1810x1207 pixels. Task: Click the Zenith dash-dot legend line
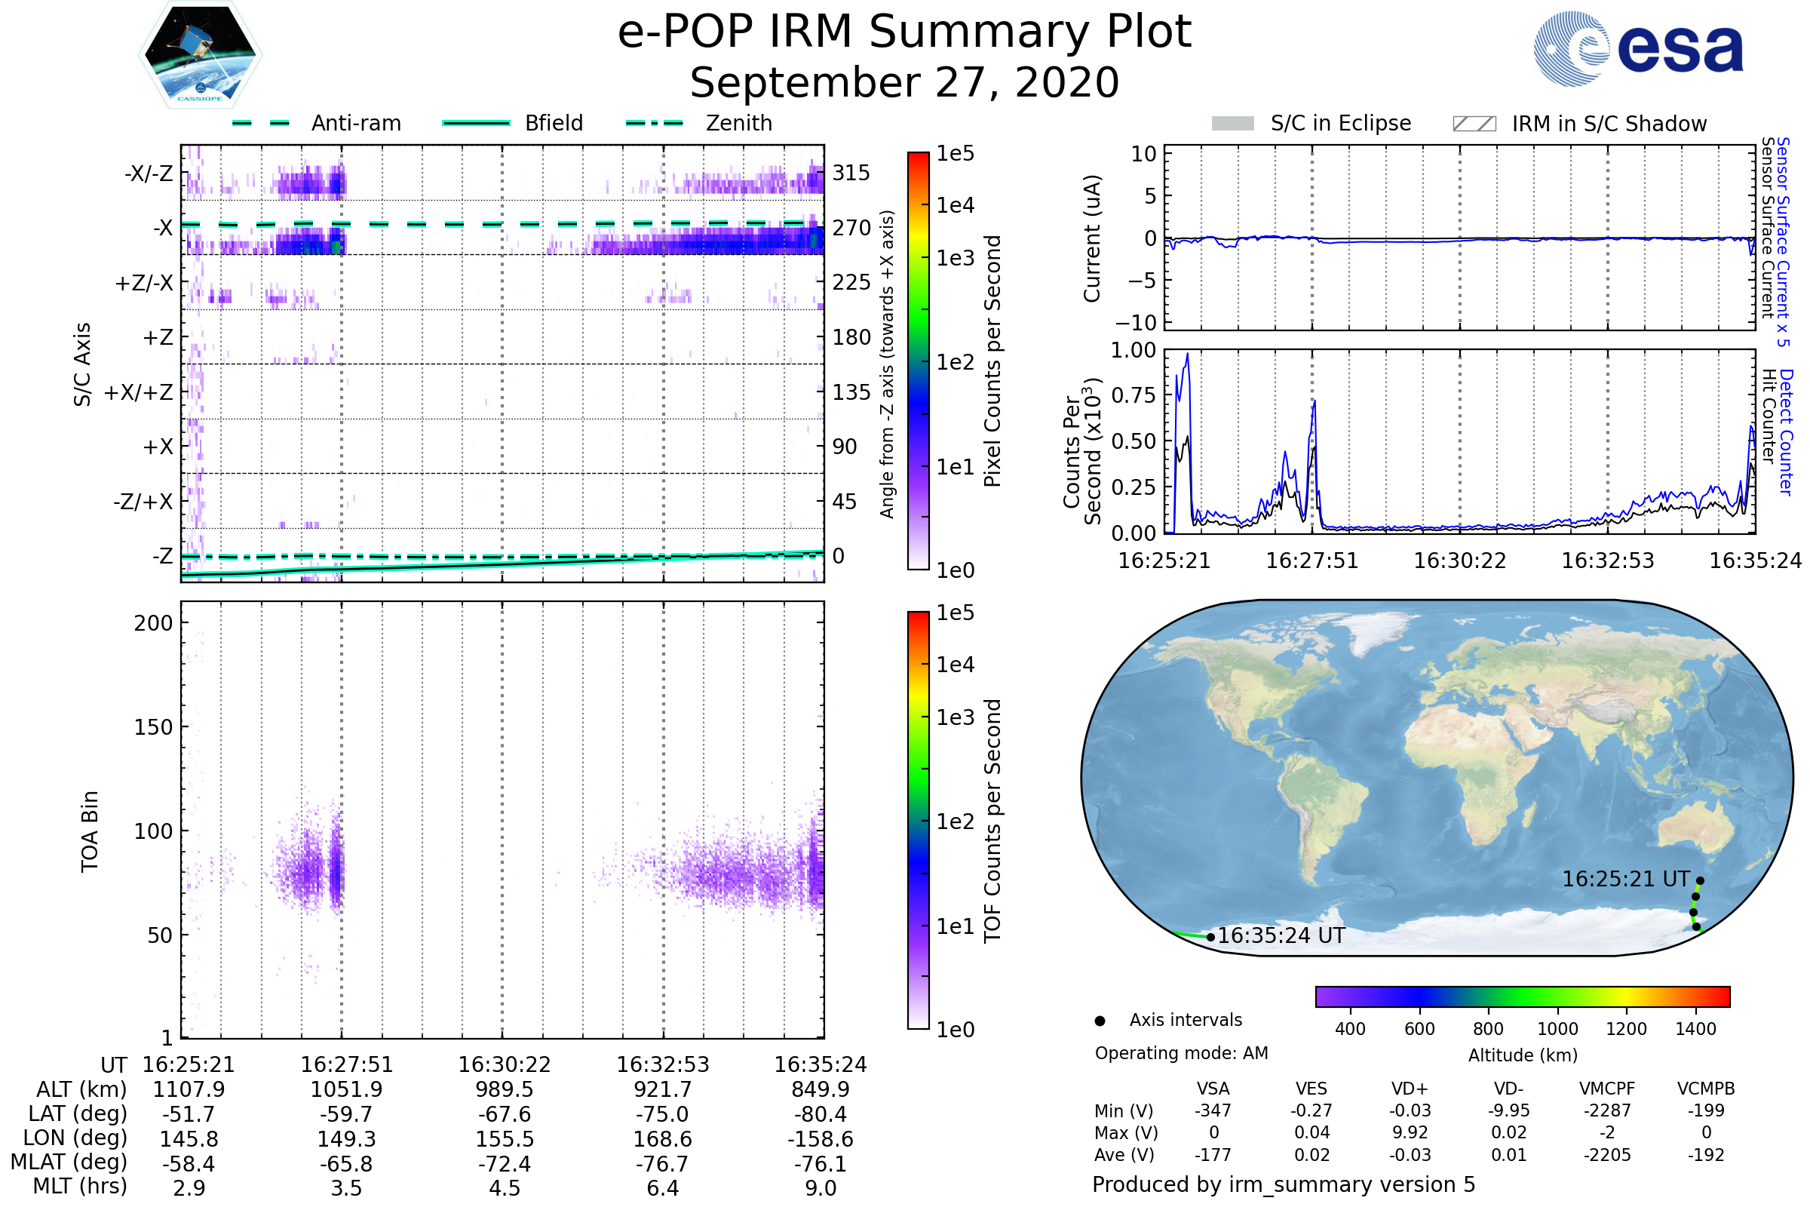[655, 123]
